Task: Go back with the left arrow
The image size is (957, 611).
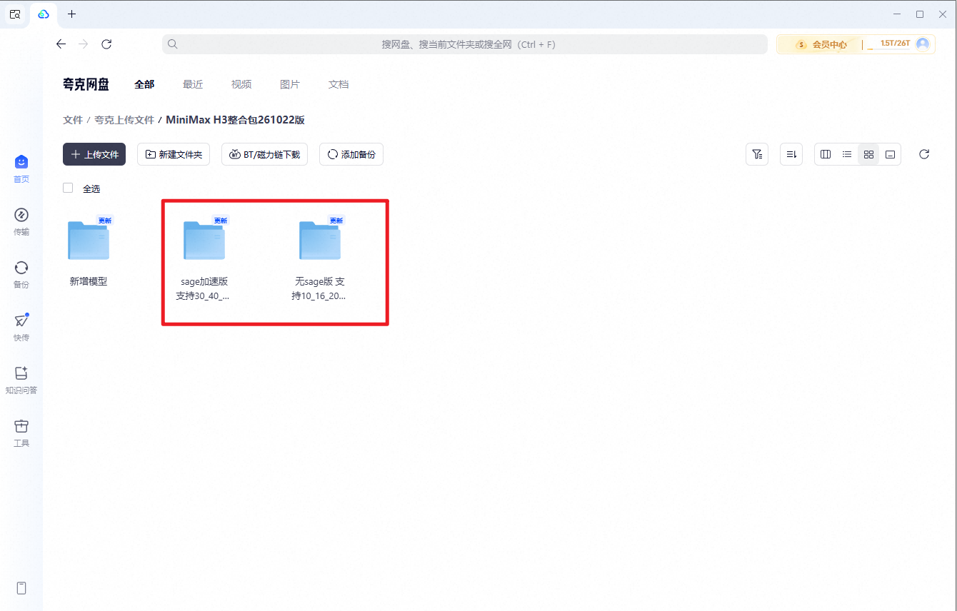Action: click(x=61, y=44)
